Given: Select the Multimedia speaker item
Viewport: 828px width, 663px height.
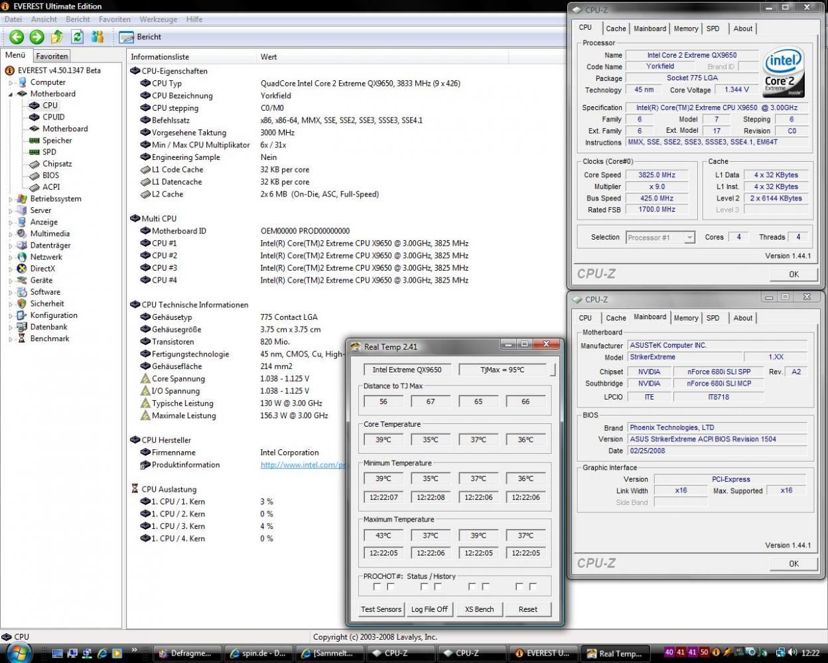Looking at the screenshot, I should 44,234.
